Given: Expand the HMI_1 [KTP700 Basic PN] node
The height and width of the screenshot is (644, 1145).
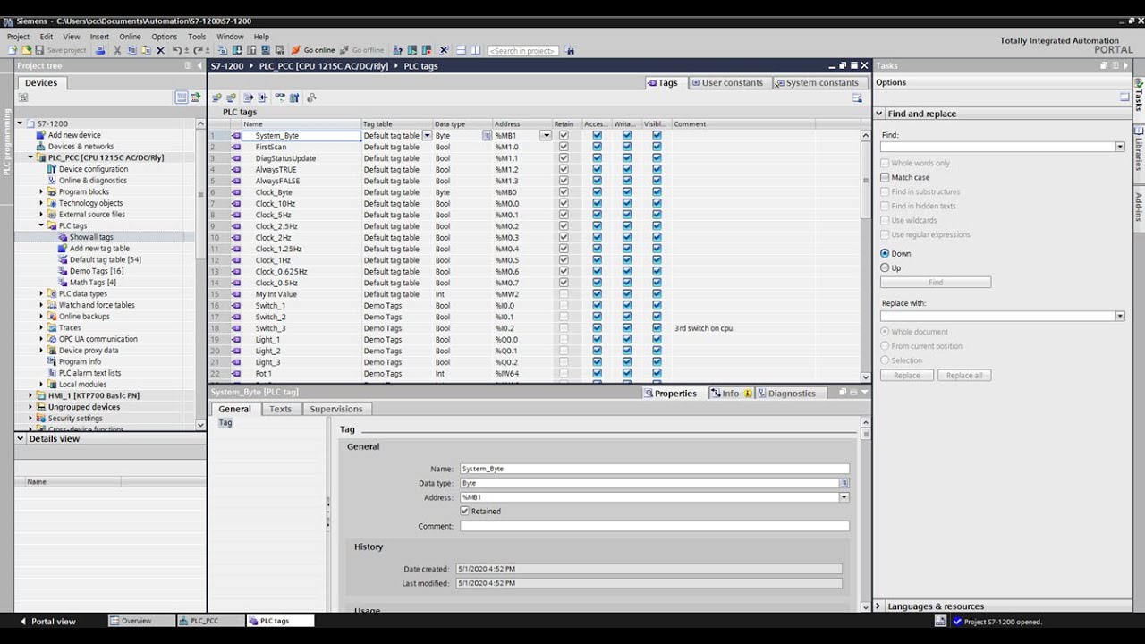Looking at the screenshot, I should [30, 395].
